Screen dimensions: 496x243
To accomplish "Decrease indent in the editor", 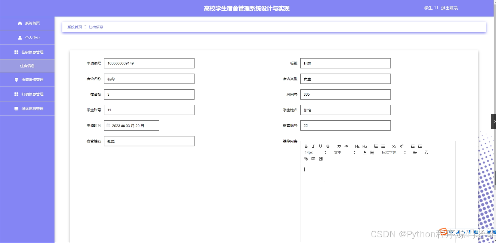I will pos(413,146).
